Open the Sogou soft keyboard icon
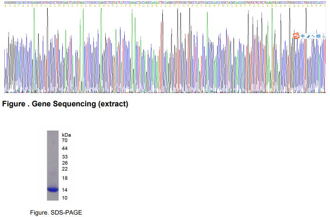This screenshot has height=217, width=330. pyautogui.click(x=318, y=36)
